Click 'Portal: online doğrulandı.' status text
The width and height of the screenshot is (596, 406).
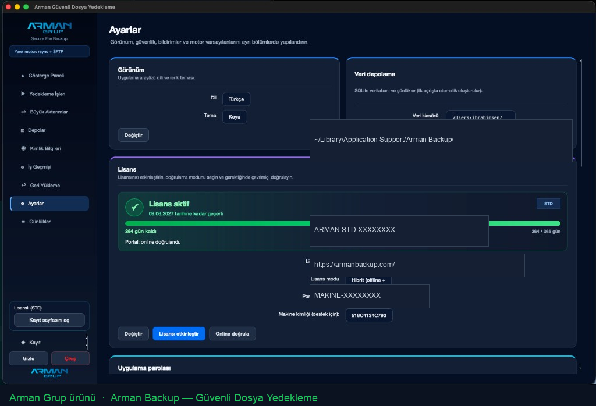[x=153, y=242]
